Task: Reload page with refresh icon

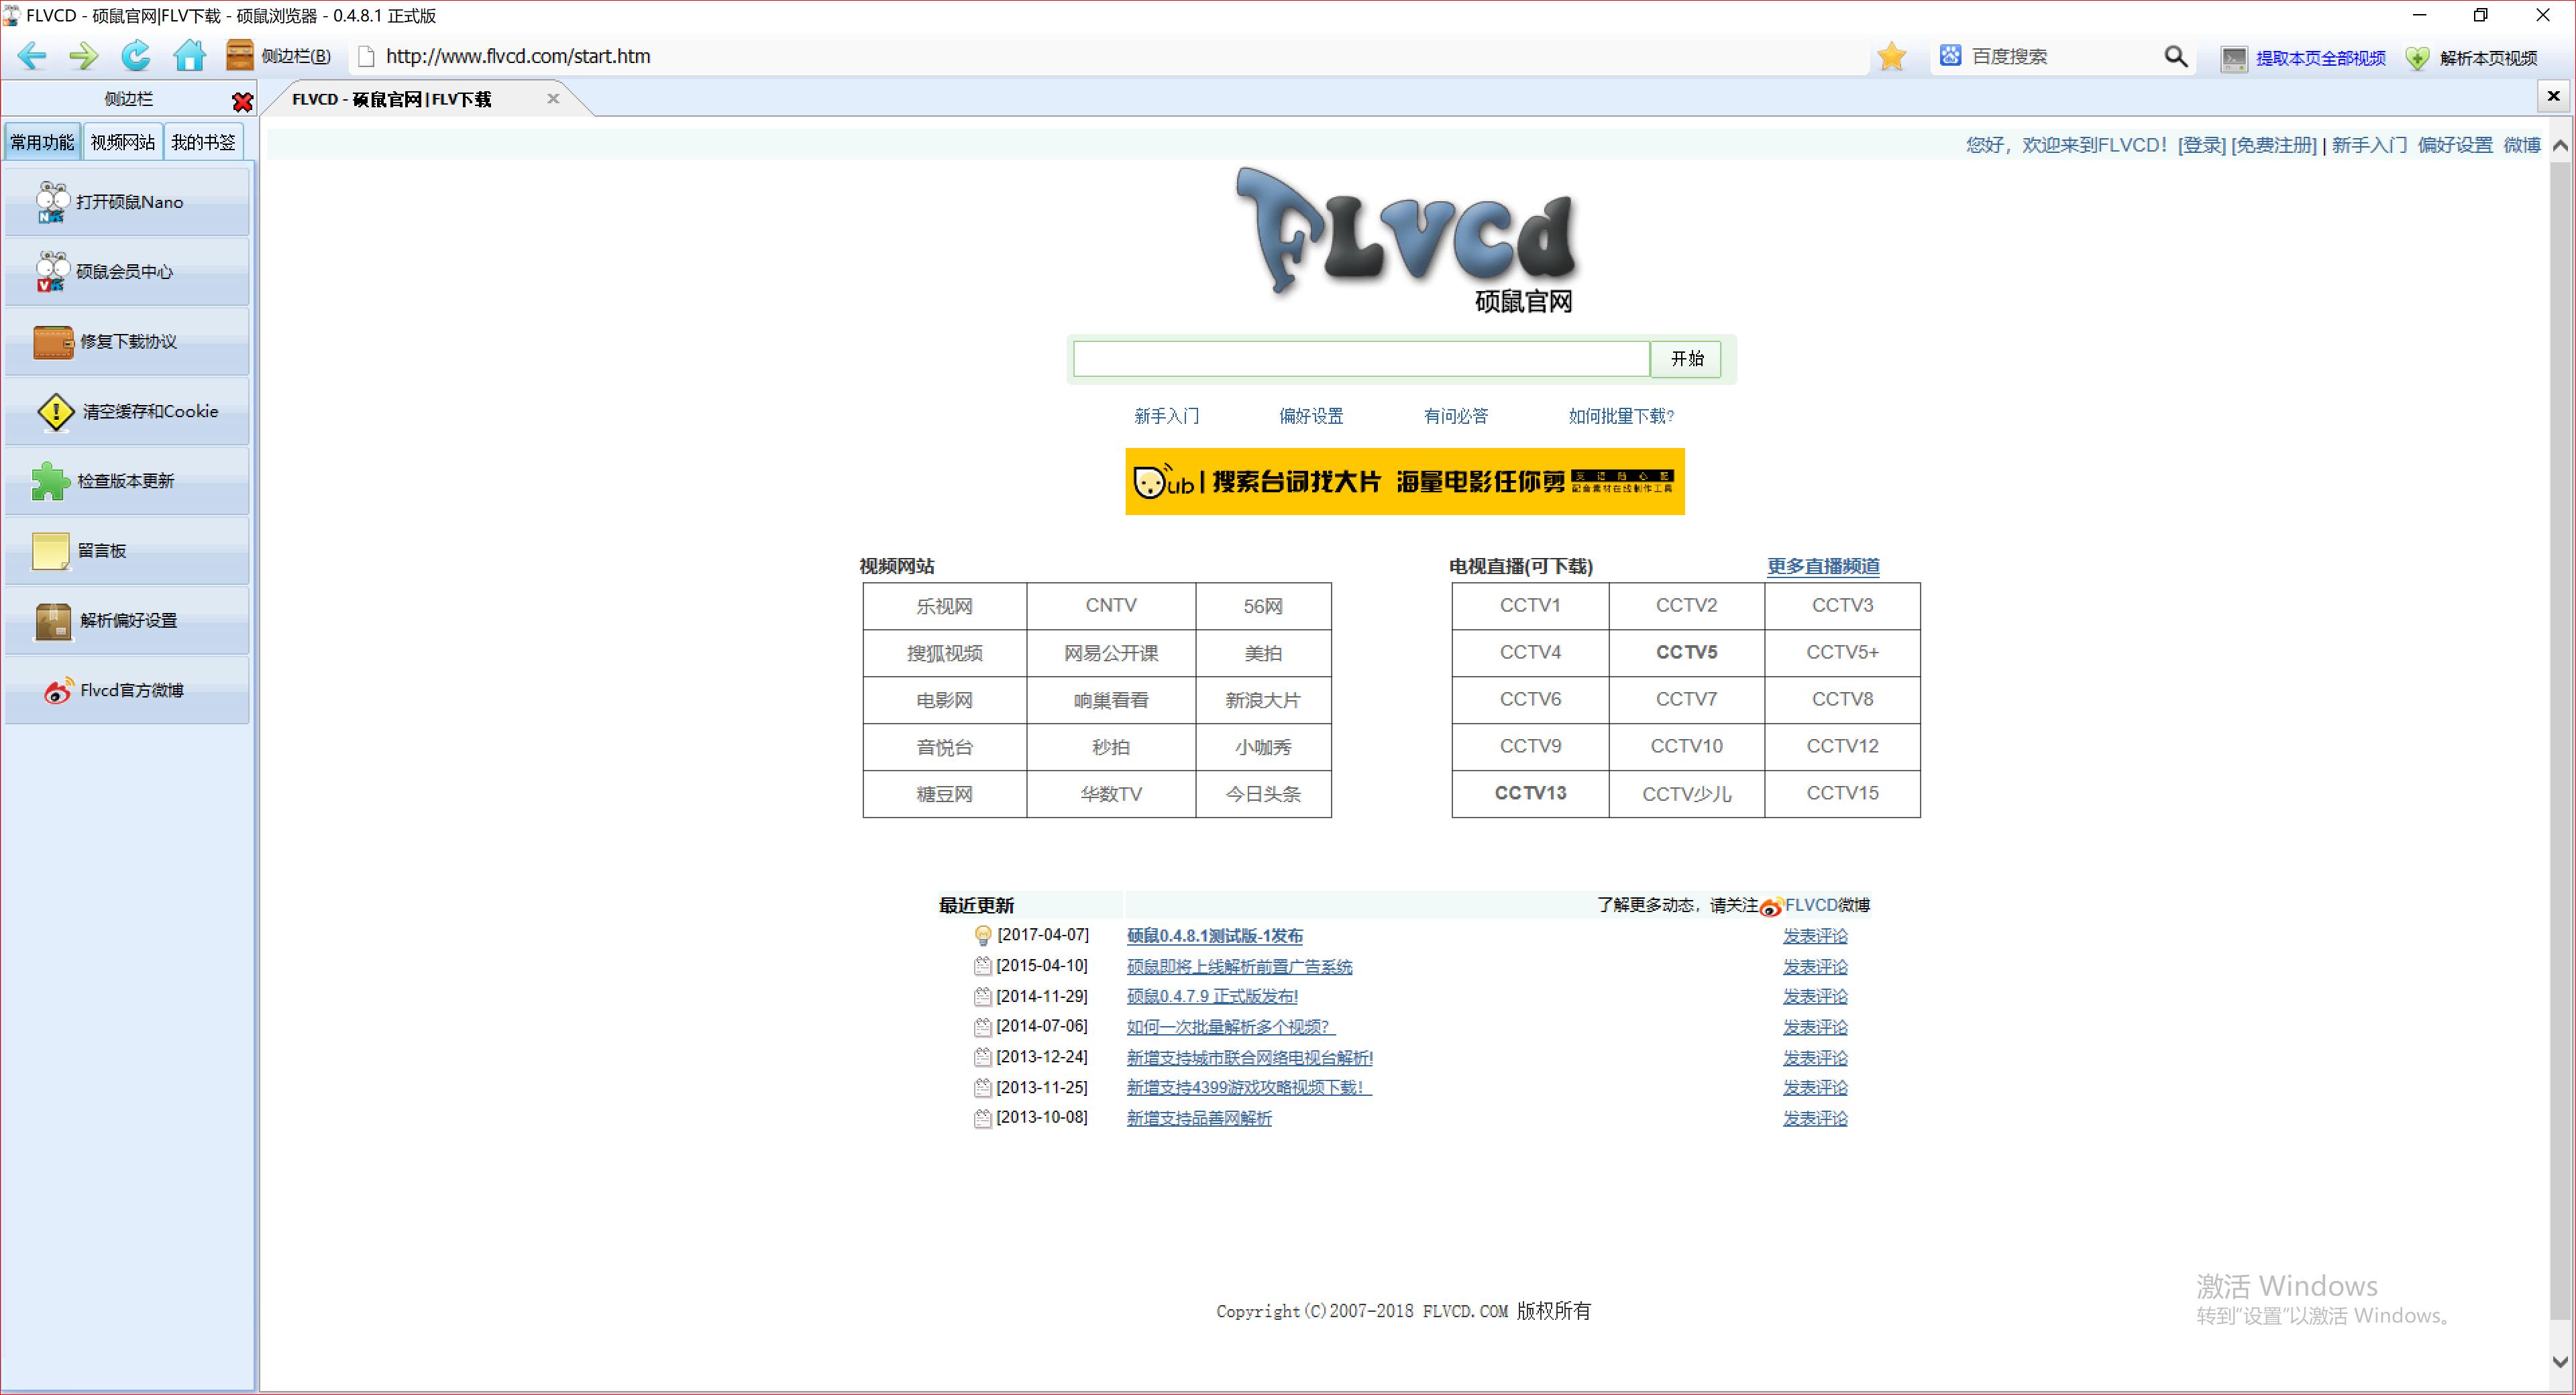Action: [136, 56]
